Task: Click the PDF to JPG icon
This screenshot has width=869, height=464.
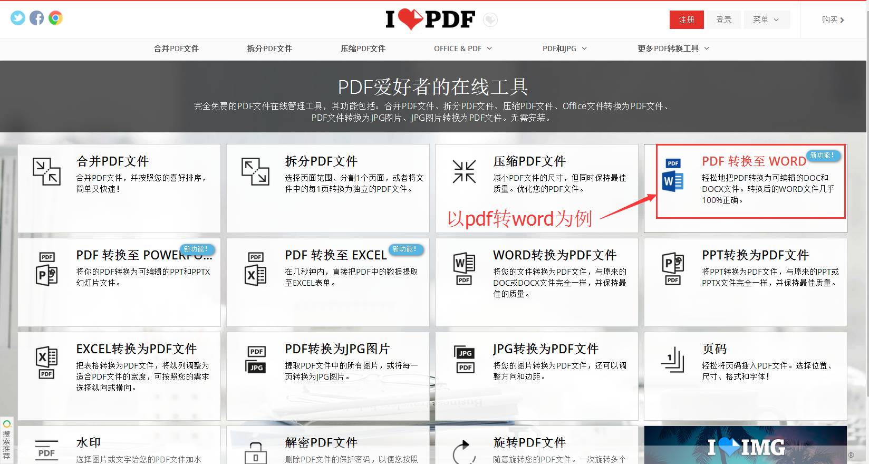Action: click(256, 359)
